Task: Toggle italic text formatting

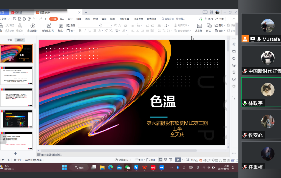Action: coord(85,31)
